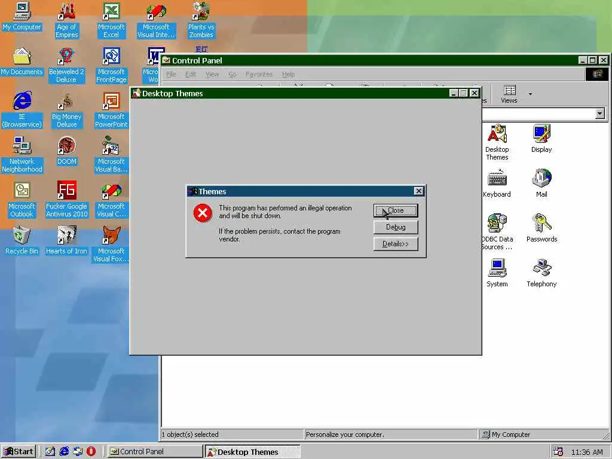612x459 pixels.
Task: Open Microsoft Excel desktop shortcut
Action: click(111, 20)
